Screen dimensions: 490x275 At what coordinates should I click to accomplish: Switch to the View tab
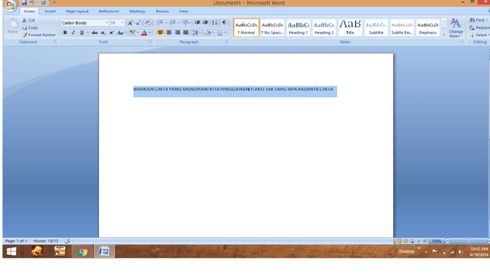tap(183, 11)
